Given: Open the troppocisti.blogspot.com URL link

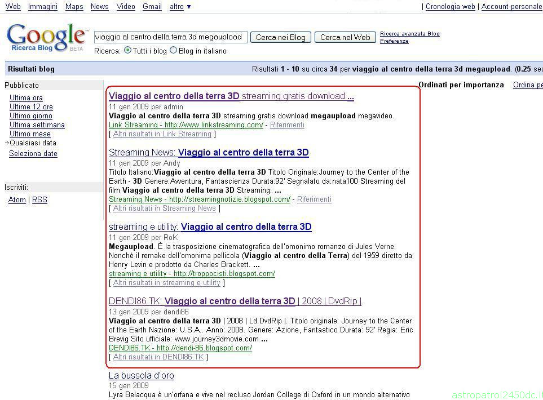Looking at the screenshot, I should pyautogui.click(x=192, y=274).
